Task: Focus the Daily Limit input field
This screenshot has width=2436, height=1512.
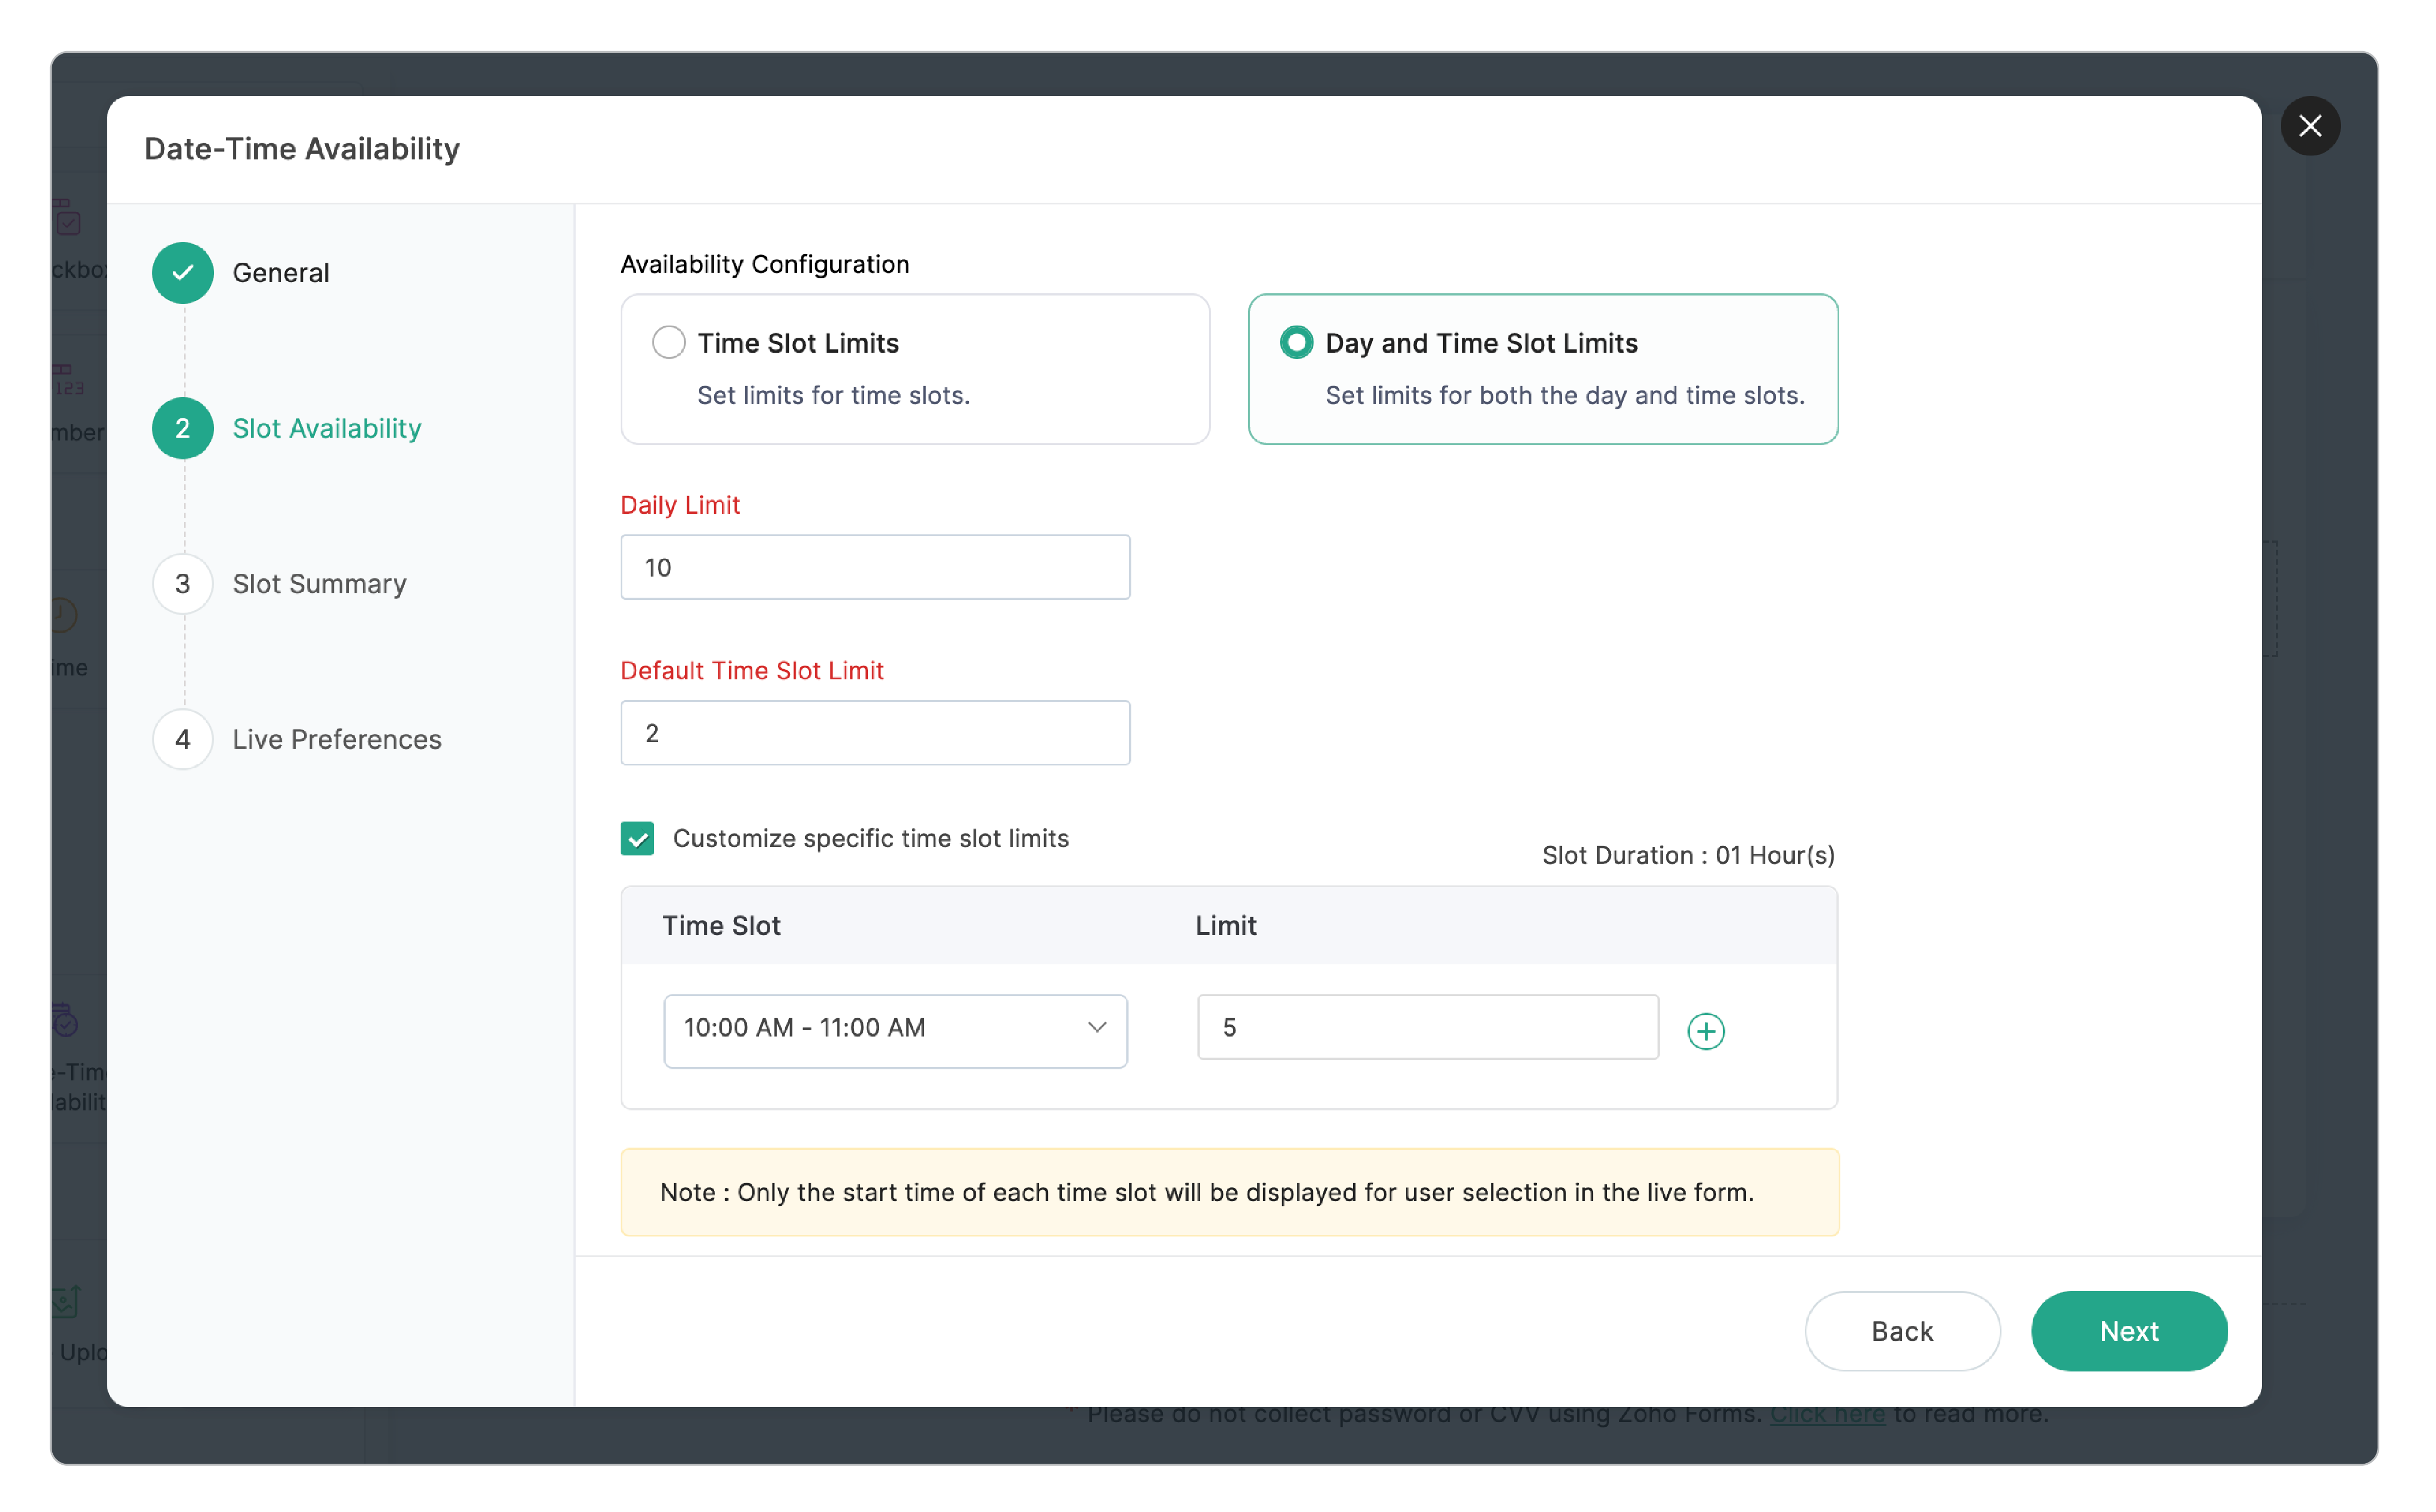Action: coord(875,567)
